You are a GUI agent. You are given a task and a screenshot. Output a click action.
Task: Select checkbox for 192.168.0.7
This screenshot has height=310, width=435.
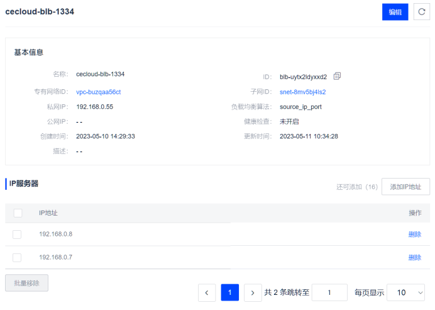click(x=17, y=257)
